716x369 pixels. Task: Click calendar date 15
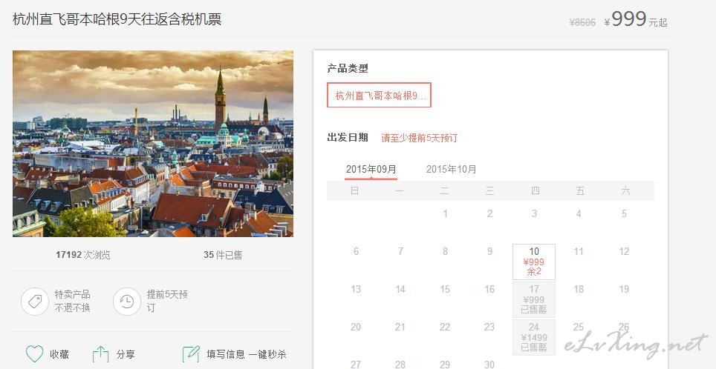point(445,289)
